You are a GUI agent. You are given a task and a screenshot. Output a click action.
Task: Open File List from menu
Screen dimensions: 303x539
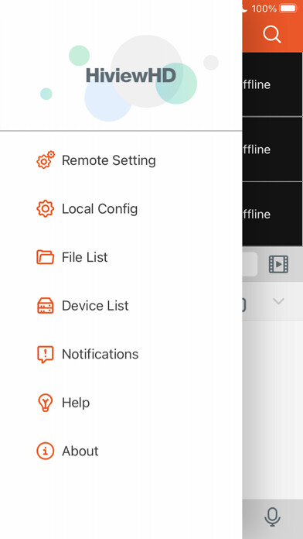85,257
